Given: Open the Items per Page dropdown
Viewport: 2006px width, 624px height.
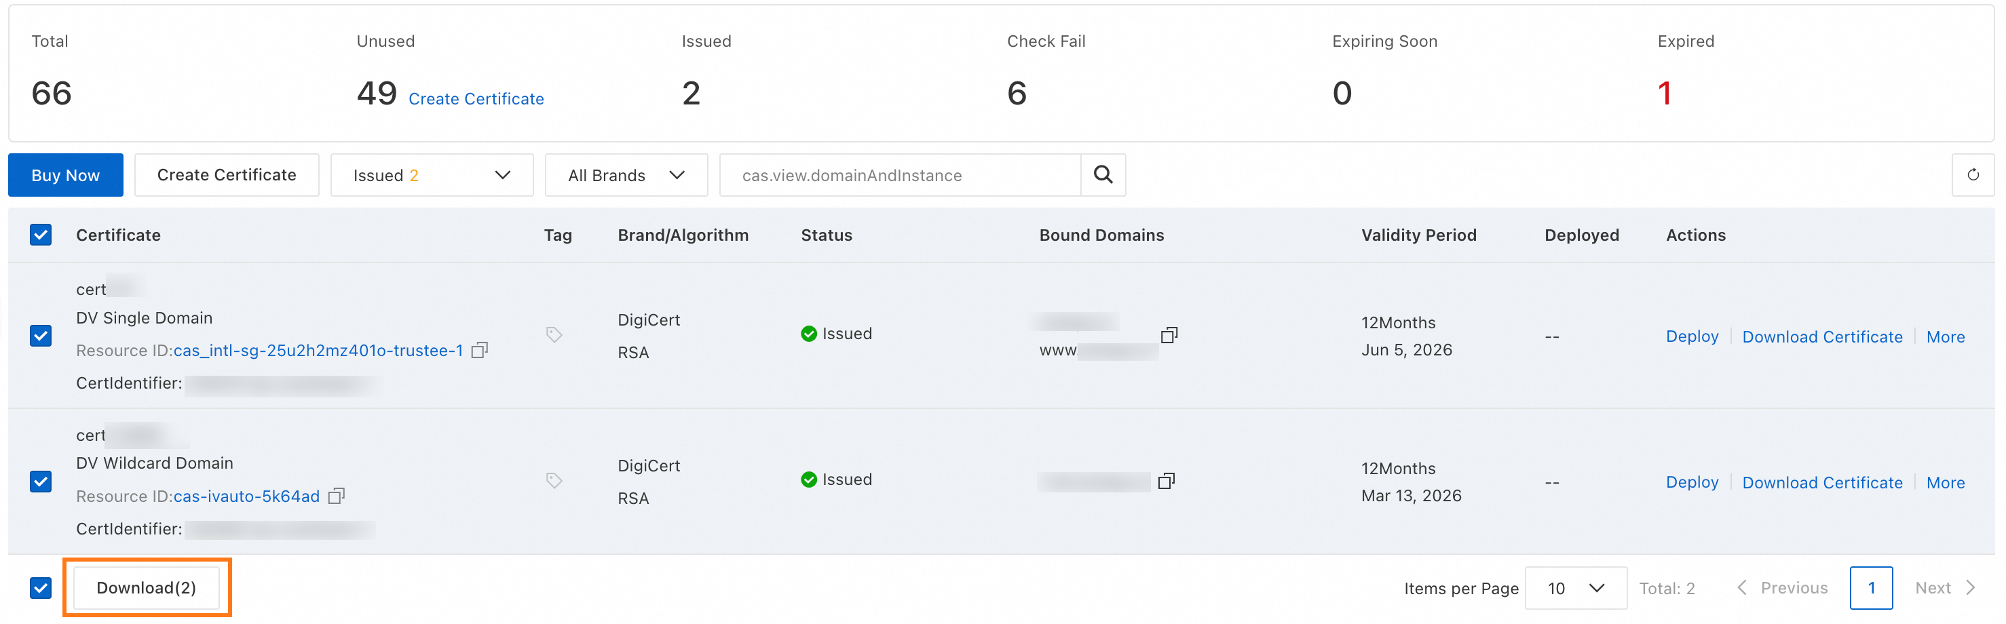Looking at the screenshot, I should [1574, 588].
